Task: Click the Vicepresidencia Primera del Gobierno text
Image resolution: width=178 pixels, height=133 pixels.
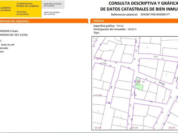Action: 28,5
